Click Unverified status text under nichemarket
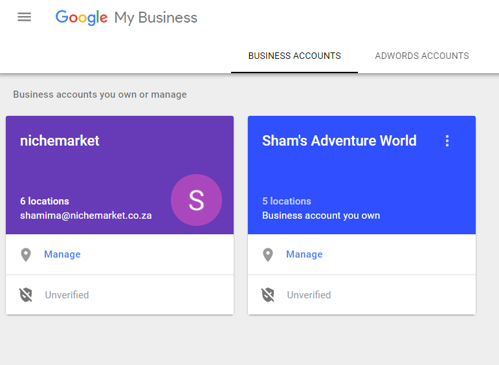Image resolution: width=499 pixels, height=365 pixels. [67, 295]
